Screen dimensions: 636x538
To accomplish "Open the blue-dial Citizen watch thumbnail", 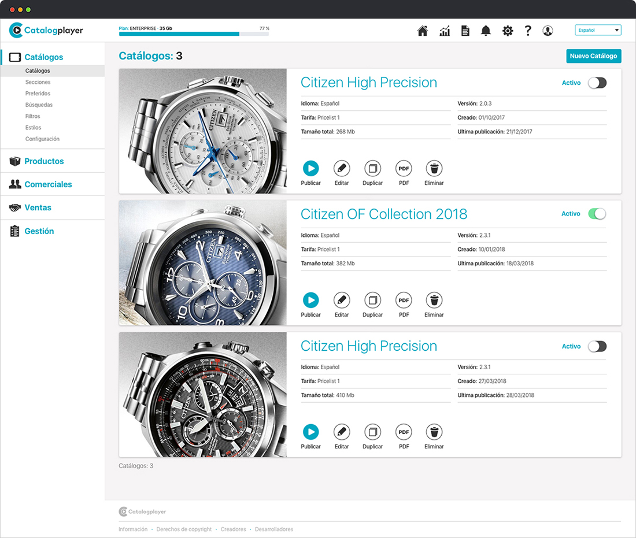I will coord(203,263).
